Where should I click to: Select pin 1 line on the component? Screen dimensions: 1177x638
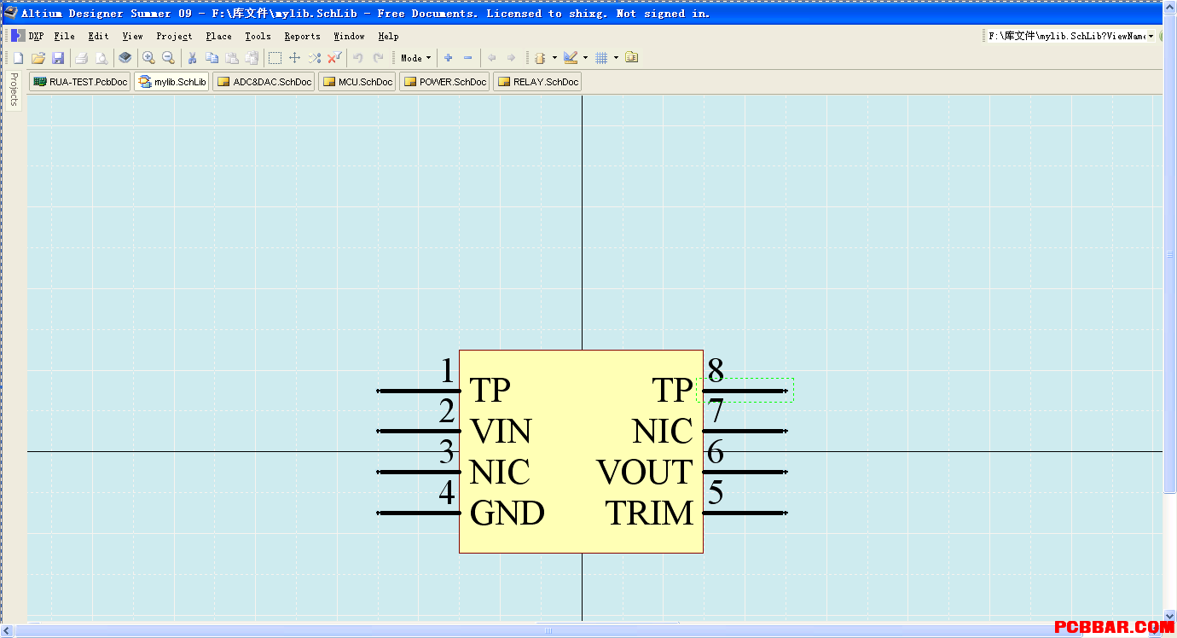tap(418, 391)
